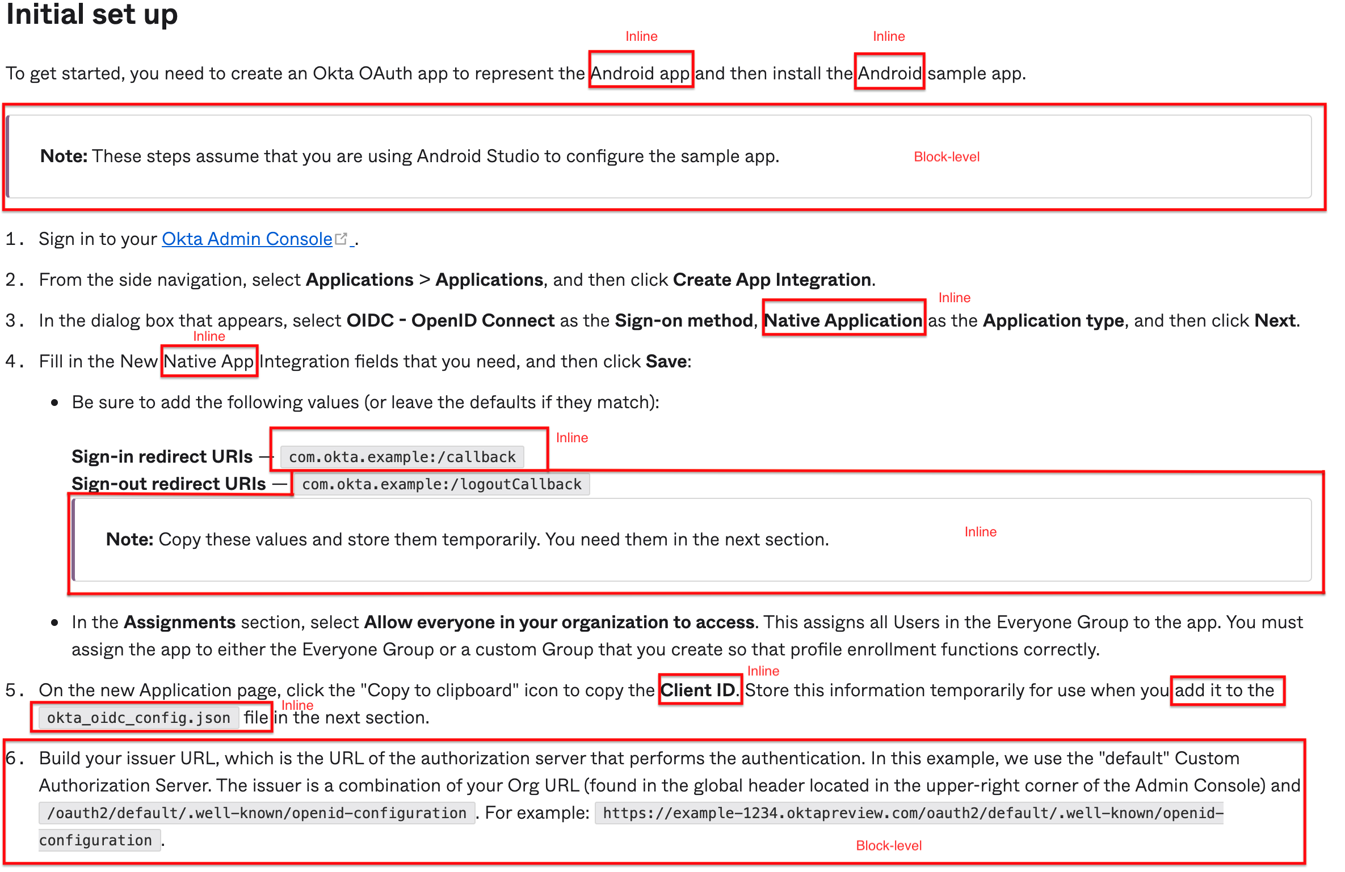The width and height of the screenshot is (1345, 872).
Task: Click the 'Copy these values' note box
Action: [466, 539]
